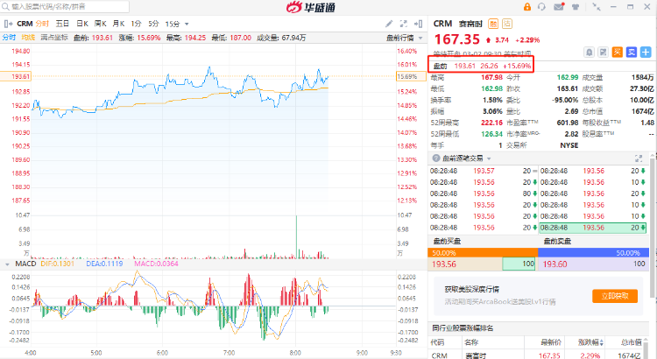This screenshot has height=359, width=657.
Task: Click the orange 融 margin badge
Action: click(493, 24)
